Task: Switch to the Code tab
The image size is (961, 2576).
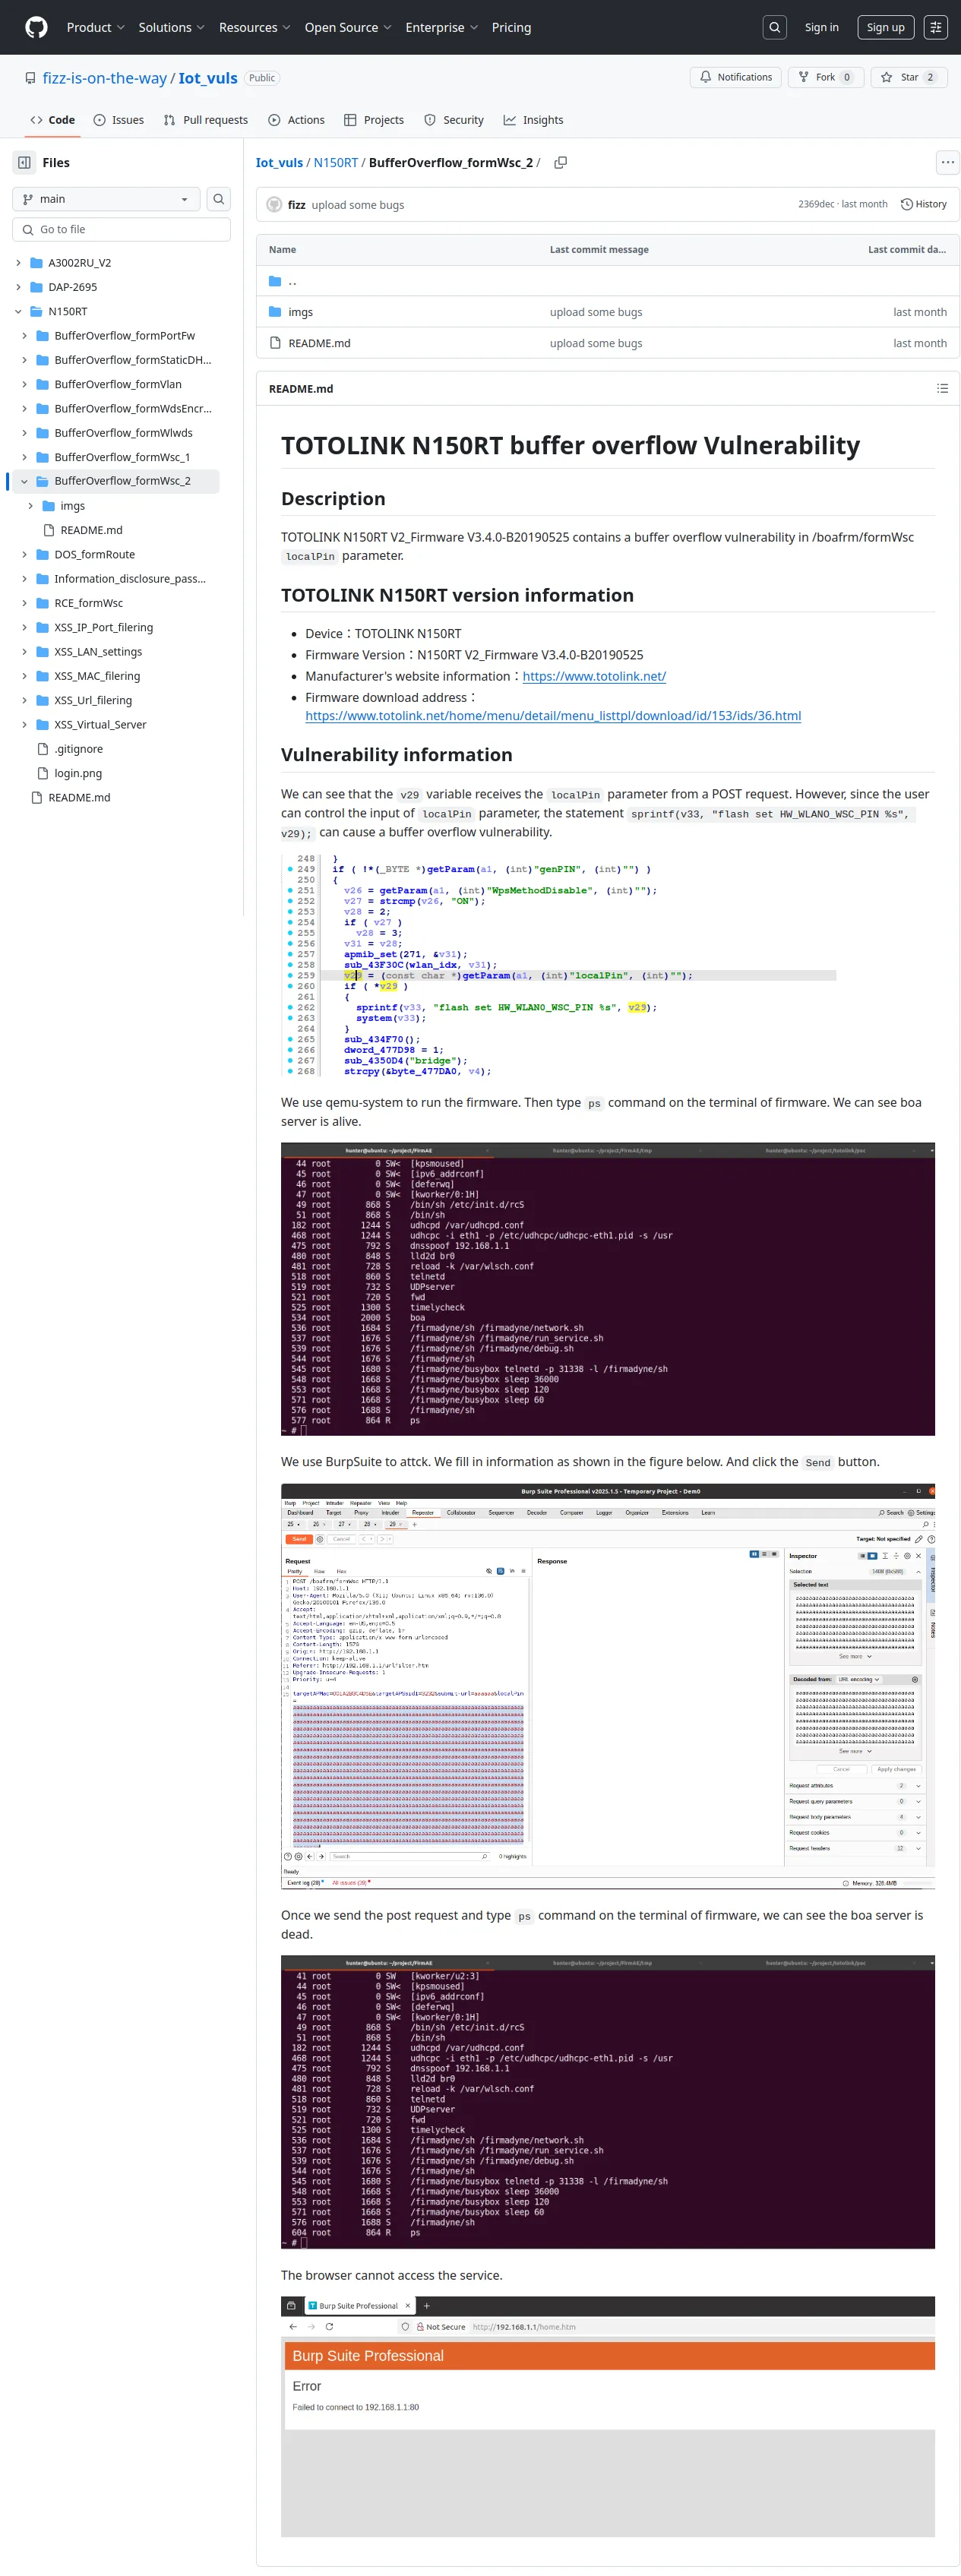Action: pyautogui.click(x=52, y=120)
